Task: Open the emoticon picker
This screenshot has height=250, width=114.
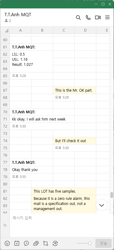Action: [7, 243]
